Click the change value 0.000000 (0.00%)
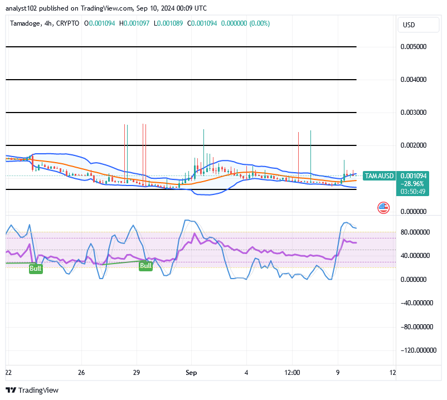Viewport: 447px width, 400px height. 245,23
